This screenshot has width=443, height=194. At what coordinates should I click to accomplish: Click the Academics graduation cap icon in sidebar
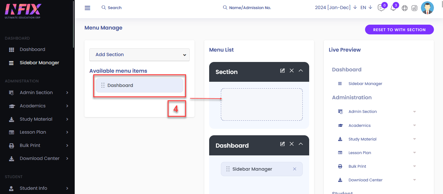[x=12, y=106]
